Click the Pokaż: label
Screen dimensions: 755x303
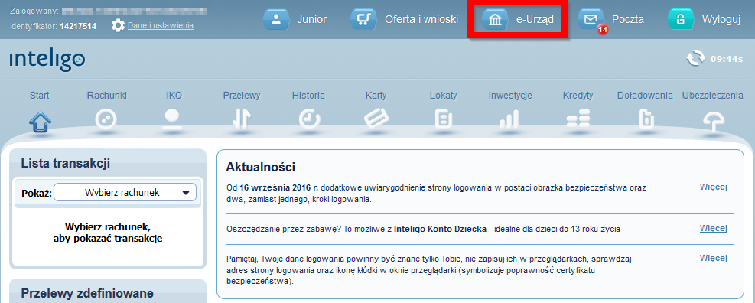pos(37,193)
